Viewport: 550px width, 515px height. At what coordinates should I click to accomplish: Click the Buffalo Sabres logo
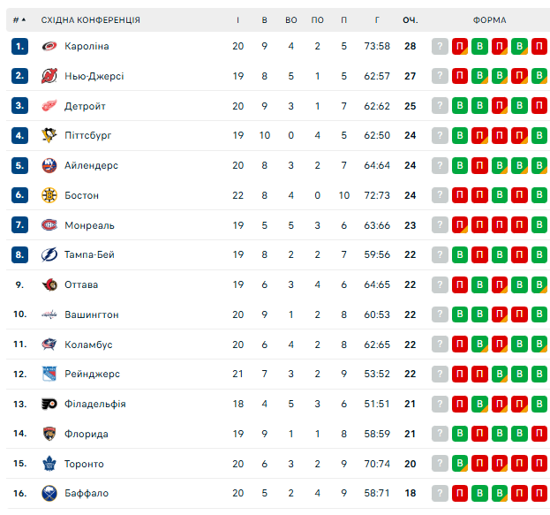coord(49,493)
